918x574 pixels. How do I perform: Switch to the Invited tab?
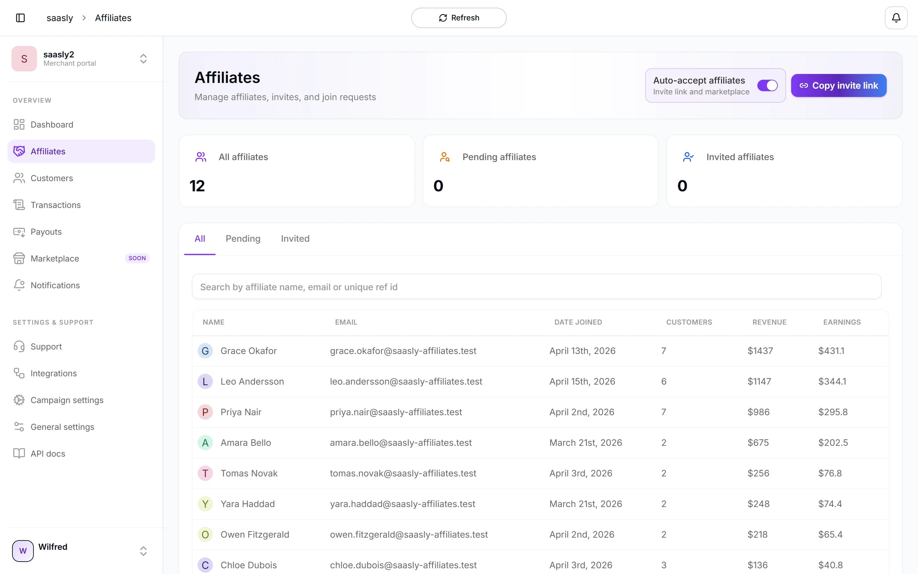tap(295, 239)
